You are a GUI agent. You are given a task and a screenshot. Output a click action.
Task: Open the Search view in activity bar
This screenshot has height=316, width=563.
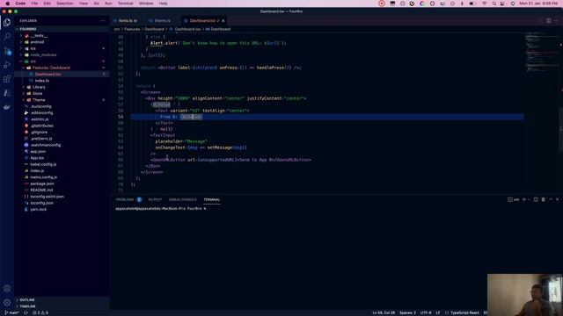(x=7, y=37)
